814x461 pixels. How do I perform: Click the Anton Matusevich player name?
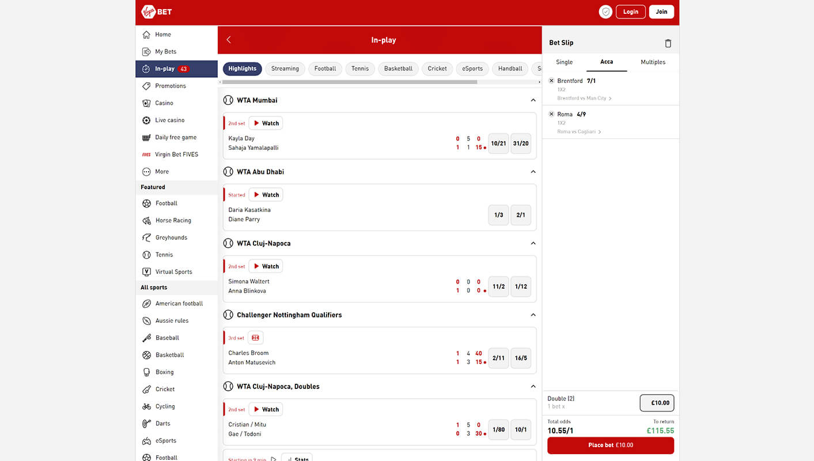[252, 363]
